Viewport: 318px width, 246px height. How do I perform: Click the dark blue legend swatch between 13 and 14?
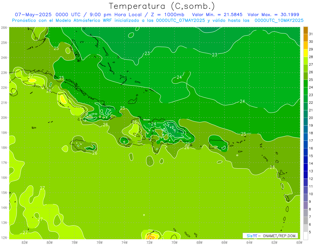tap(306, 167)
